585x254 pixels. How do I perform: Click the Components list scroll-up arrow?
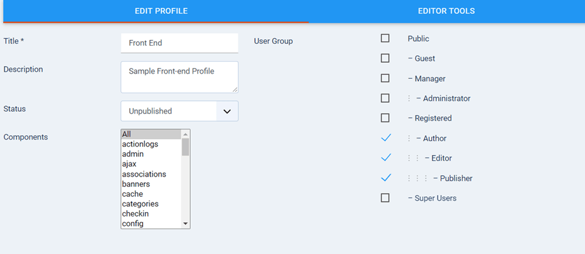tap(186, 134)
